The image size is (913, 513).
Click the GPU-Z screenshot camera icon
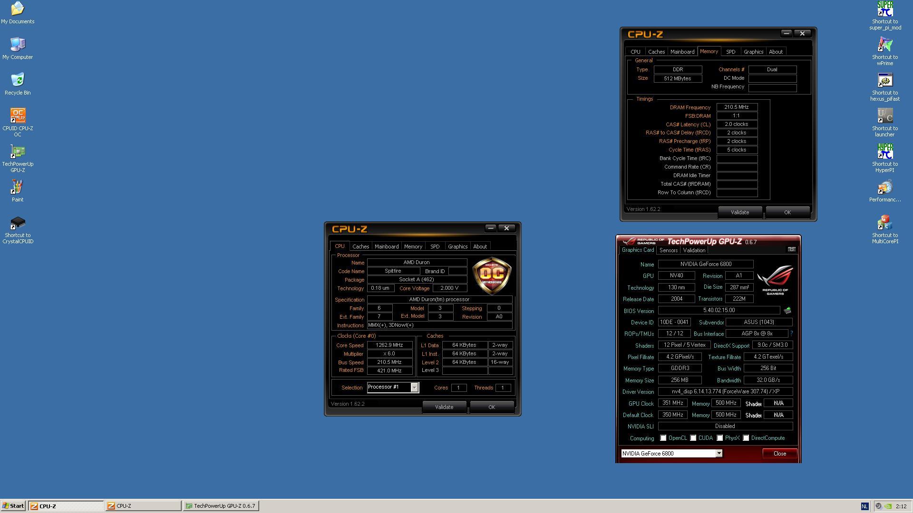pos(792,249)
